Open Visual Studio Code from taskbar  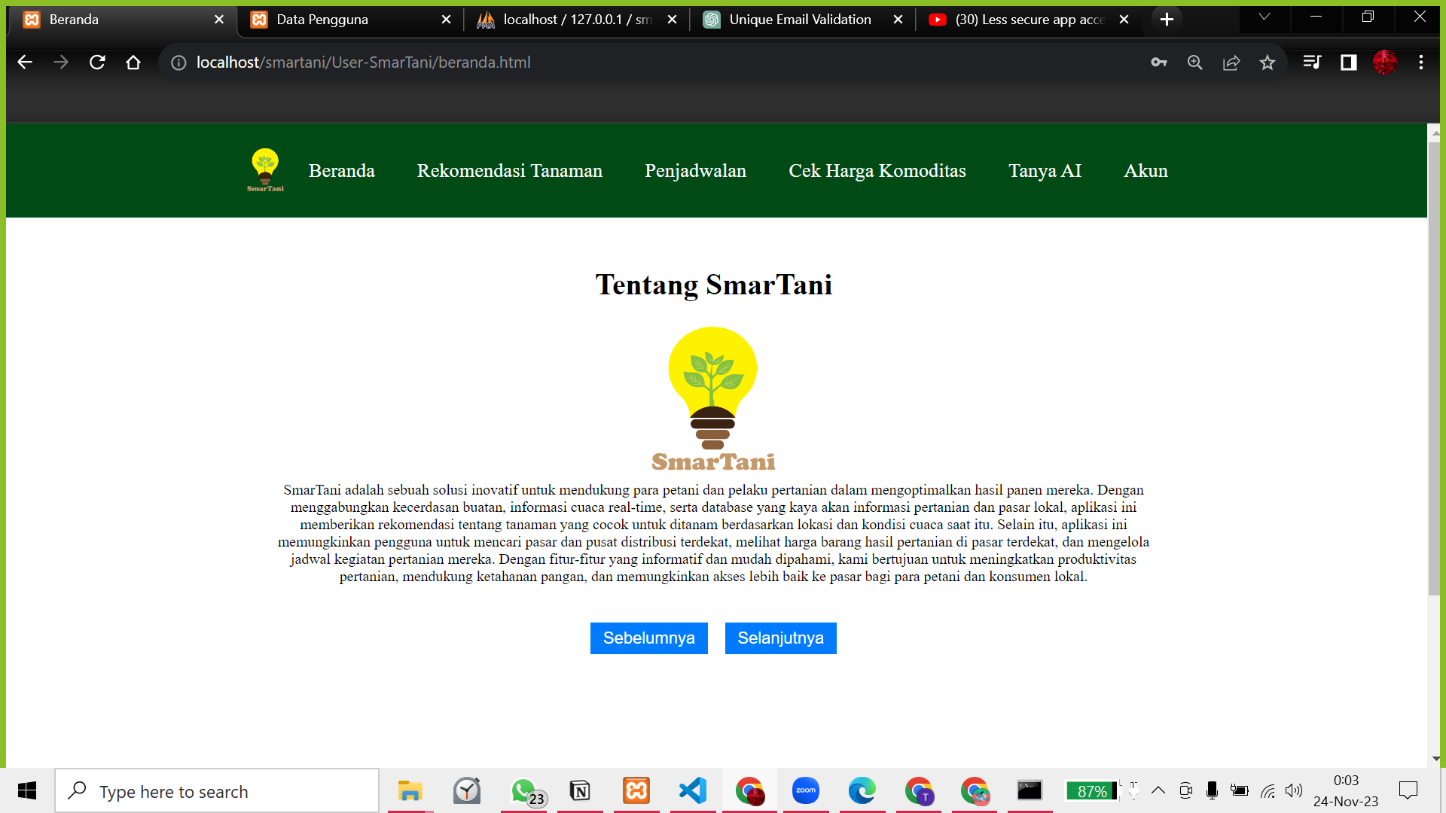(693, 790)
